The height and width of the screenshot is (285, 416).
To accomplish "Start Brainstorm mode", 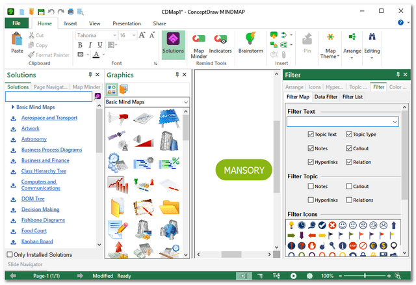I will [x=250, y=43].
